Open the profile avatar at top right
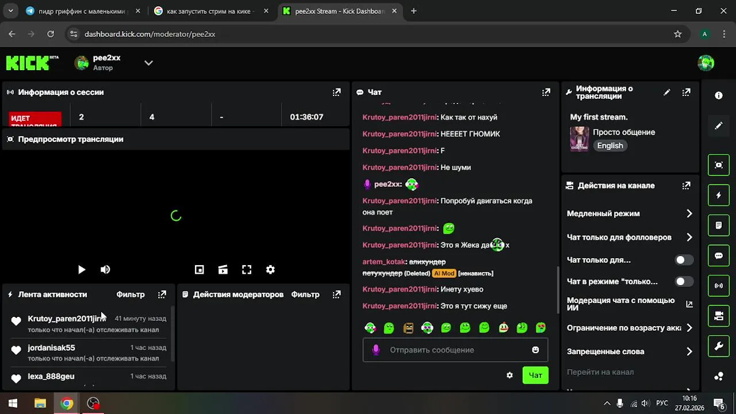736x414 pixels. point(706,63)
